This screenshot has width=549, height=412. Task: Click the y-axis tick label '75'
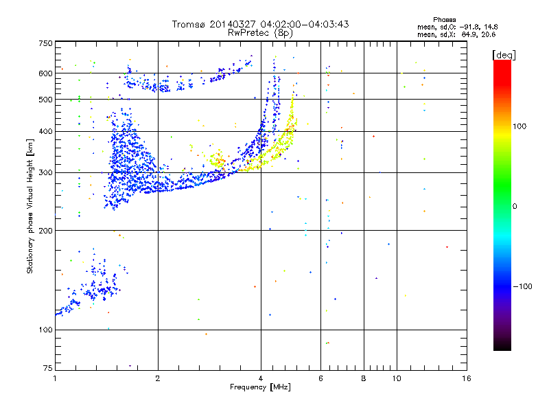click(x=48, y=368)
